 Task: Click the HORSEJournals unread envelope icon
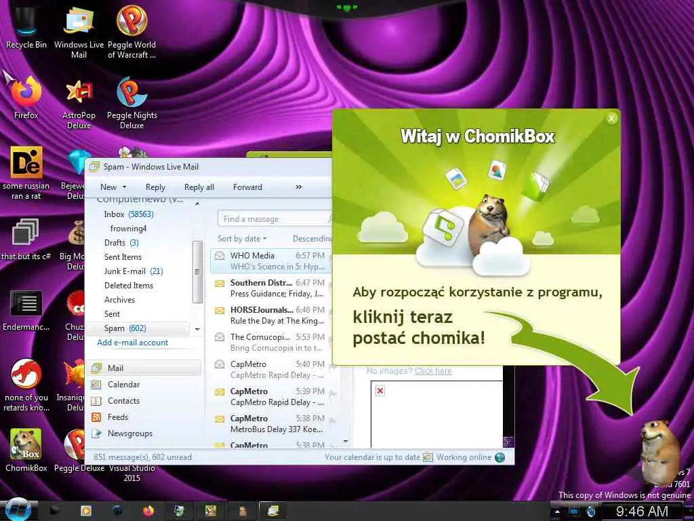(220, 311)
